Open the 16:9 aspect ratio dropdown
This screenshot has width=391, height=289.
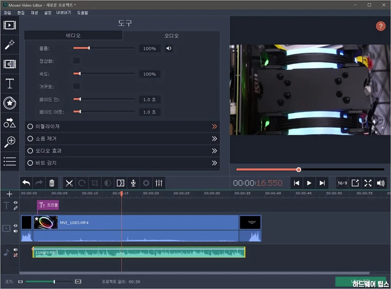point(342,183)
